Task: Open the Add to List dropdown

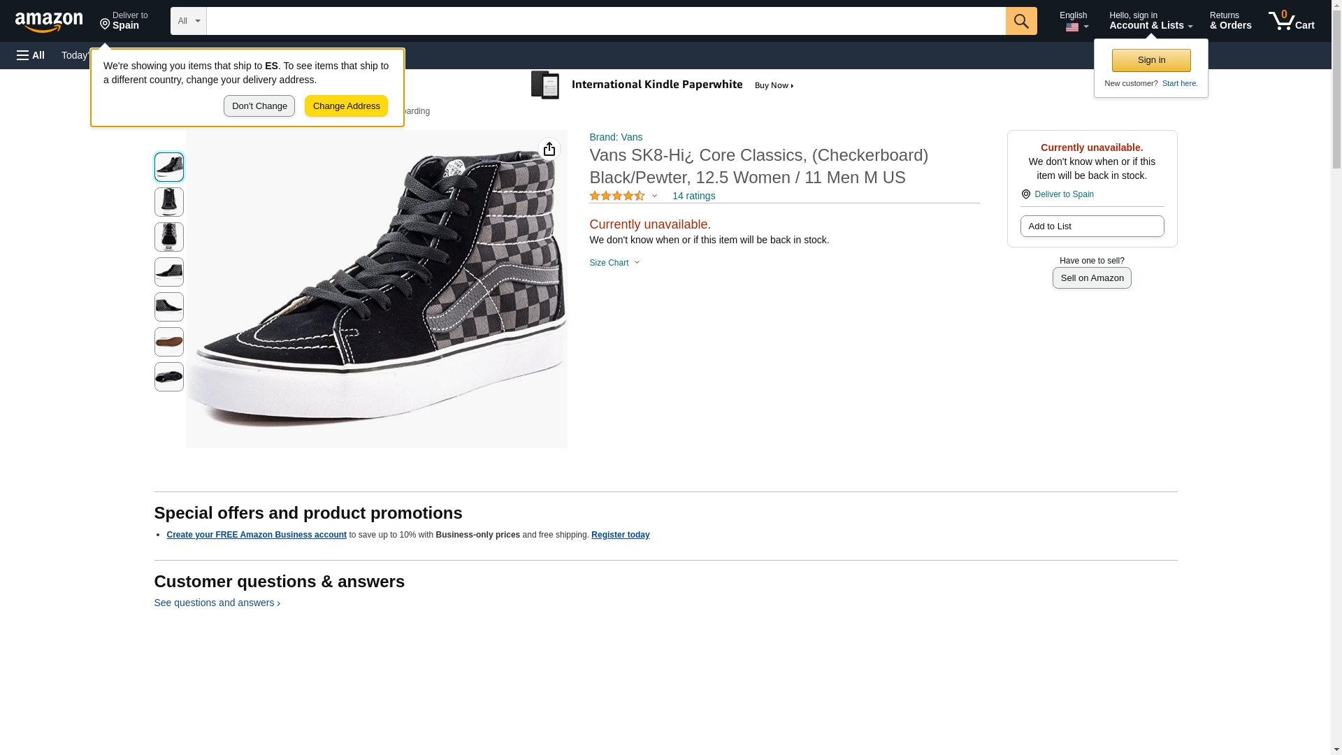Action: click(1091, 226)
